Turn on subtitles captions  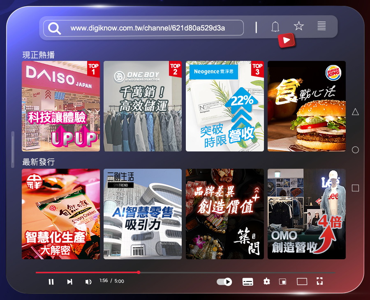click(x=248, y=281)
